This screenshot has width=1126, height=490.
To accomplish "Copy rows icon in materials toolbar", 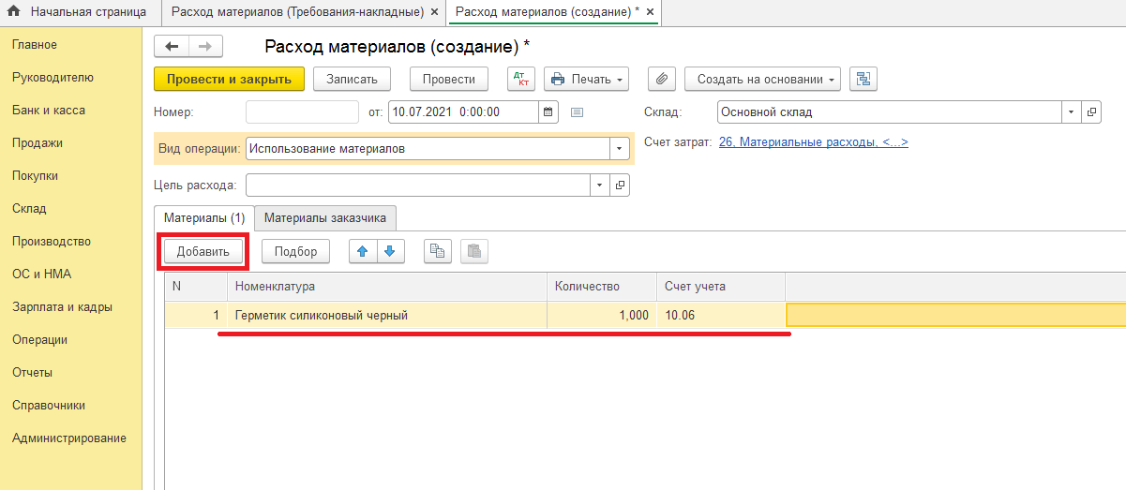I will tap(438, 251).
